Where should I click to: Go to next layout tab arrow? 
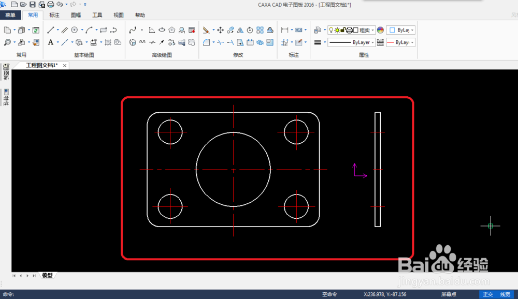(27, 276)
